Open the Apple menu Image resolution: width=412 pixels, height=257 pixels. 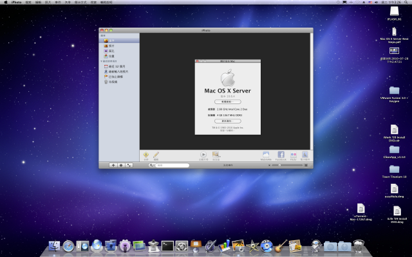pyautogui.click(x=6, y=2)
